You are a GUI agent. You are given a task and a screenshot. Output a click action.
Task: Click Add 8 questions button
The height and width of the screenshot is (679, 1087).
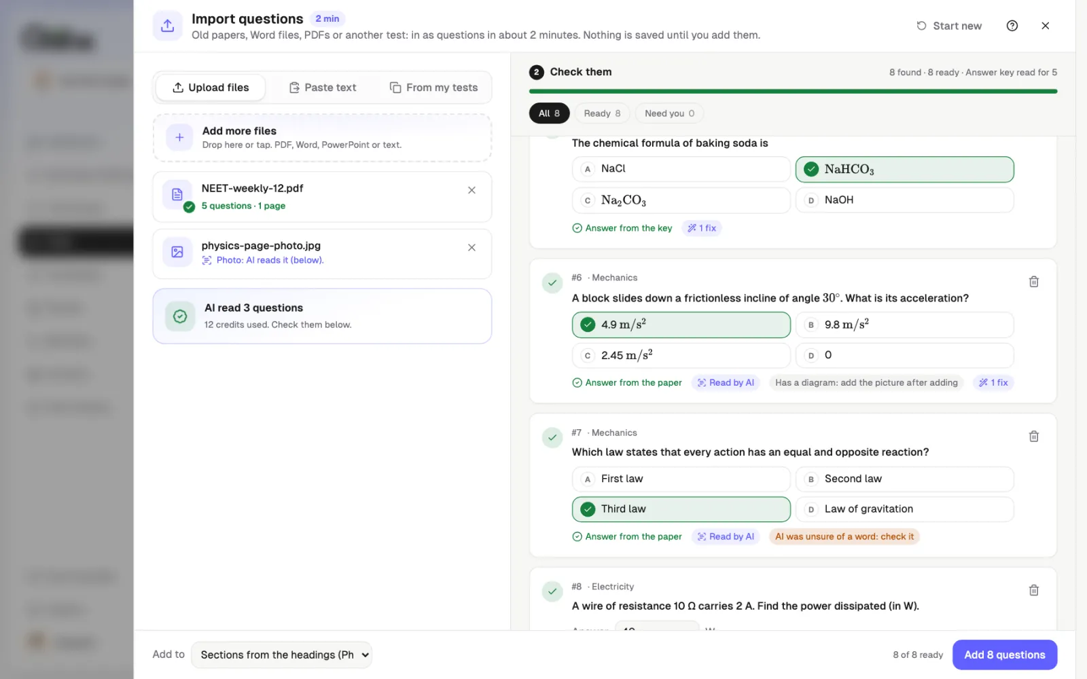coord(1005,655)
